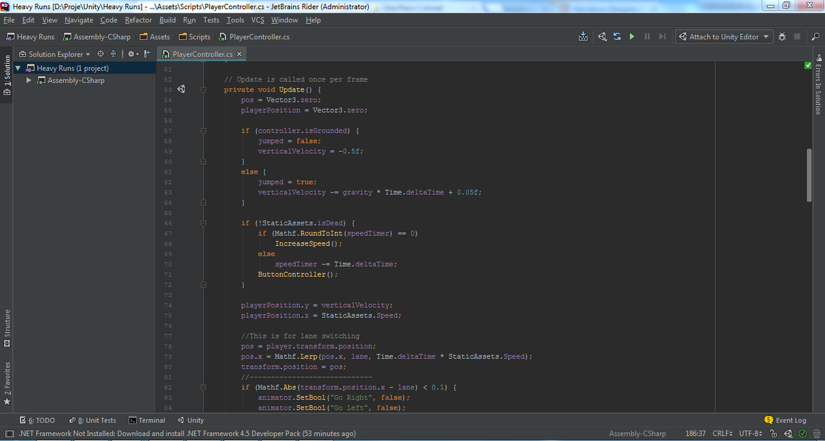
Task: Toggle the 1: Solution side tool window
Action: pyautogui.click(x=7, y=75)
